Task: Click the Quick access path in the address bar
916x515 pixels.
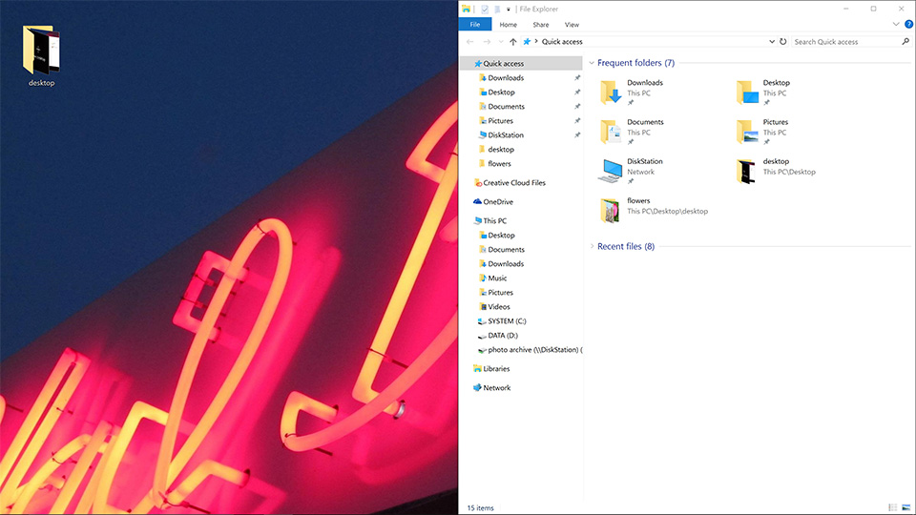Action: pyautogui.click(x=562, y=41)
